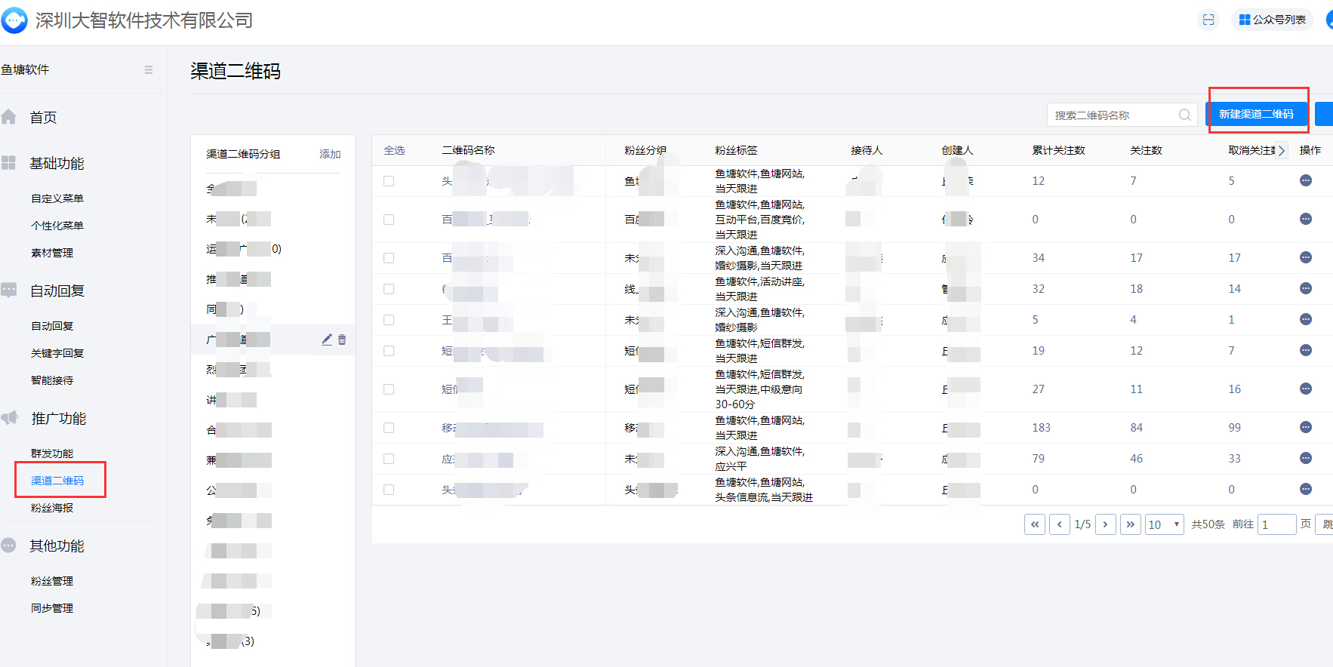Image resolution: width=1333 pixels, height=667 pixels.
Task: Open 自定义菜单 menu item
Action: pos(57,198)
